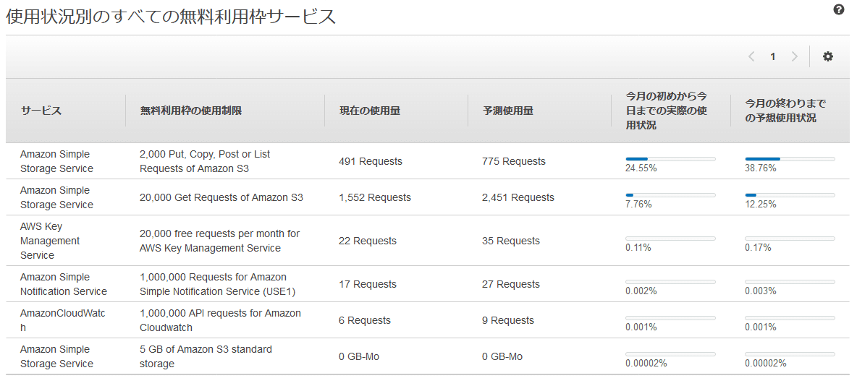Screen dimensions: 857x386
Task: Click the '491 Requests' current usage value
Action: [x=371, y=162]
